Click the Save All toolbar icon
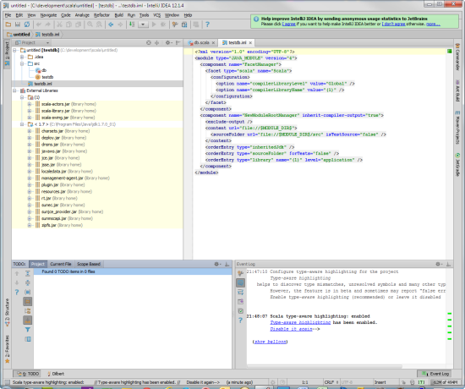The height and width of the screenshot is (389, 465). (18, 25)
